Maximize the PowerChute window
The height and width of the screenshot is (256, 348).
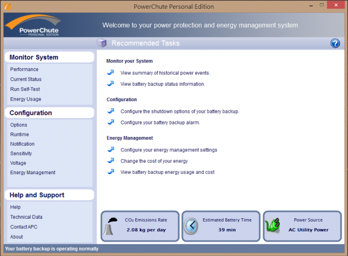[321, 5]
